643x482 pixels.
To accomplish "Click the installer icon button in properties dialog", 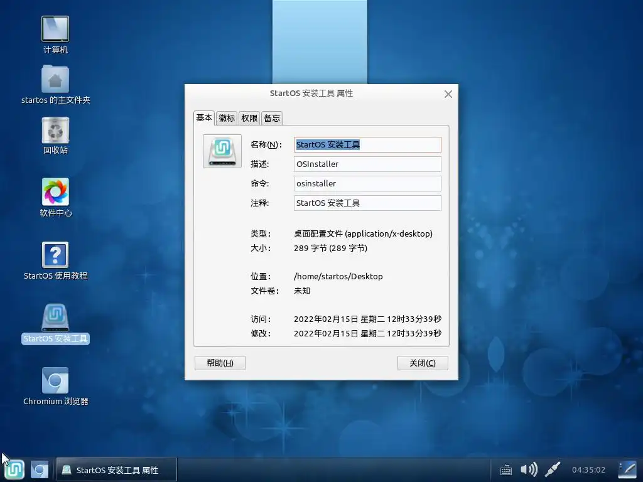I will pyautogui.click(x=222, y=151).
